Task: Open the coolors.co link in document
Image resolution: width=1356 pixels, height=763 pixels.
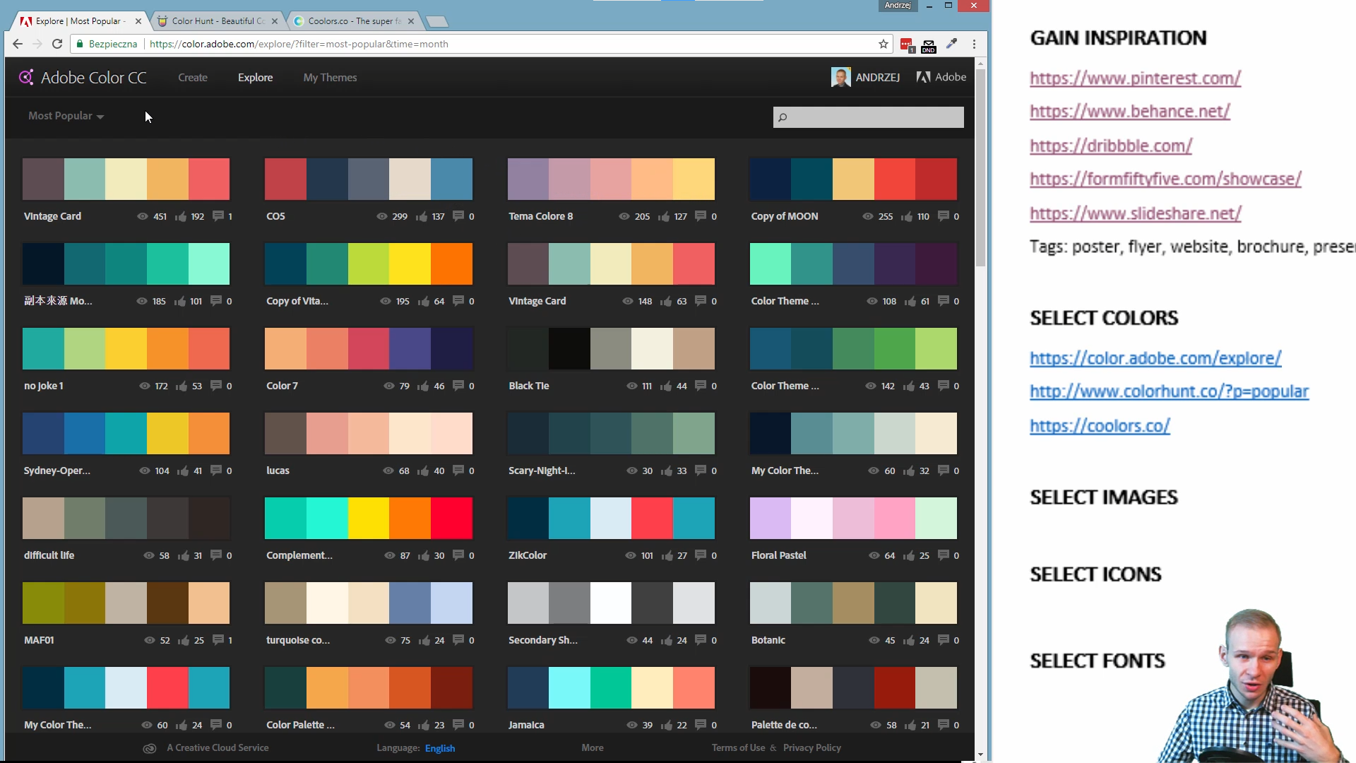Action: tap(1100, 426)
